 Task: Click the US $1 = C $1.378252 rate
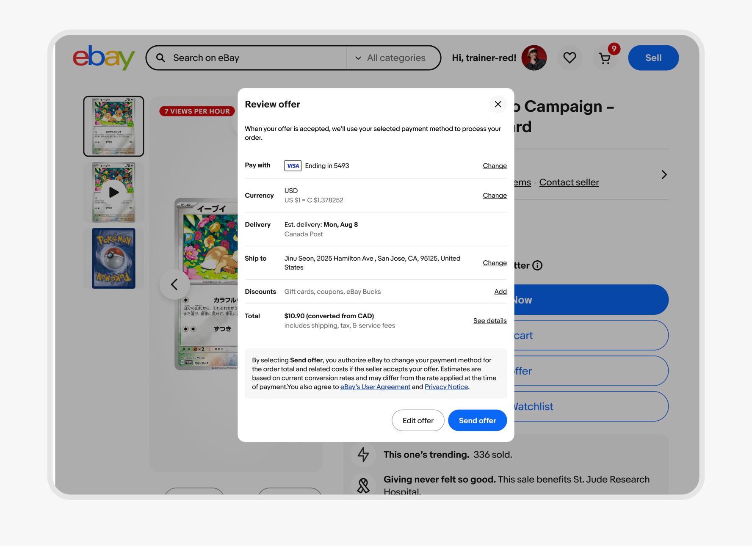(x=314, y=200)
